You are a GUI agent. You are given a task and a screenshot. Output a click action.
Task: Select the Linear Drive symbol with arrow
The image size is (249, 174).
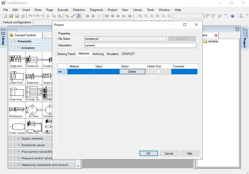[x=17, y=76]
